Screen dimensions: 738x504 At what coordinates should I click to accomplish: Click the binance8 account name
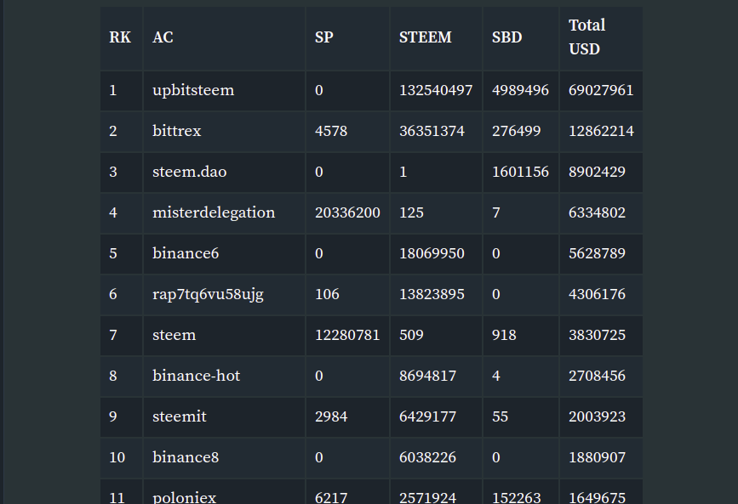[x=186, y=457]
